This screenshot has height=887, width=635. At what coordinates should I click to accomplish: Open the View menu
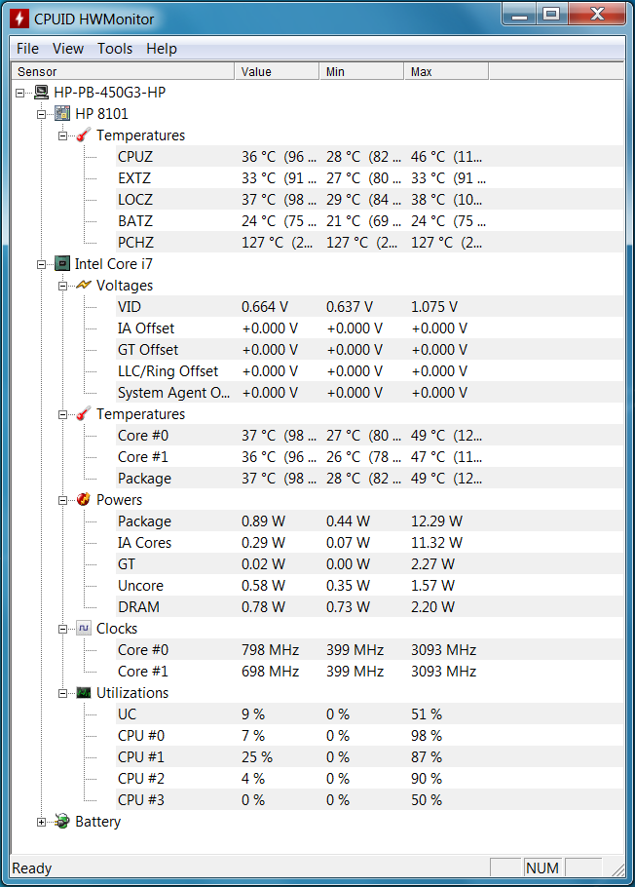click(x=68, y=49)
